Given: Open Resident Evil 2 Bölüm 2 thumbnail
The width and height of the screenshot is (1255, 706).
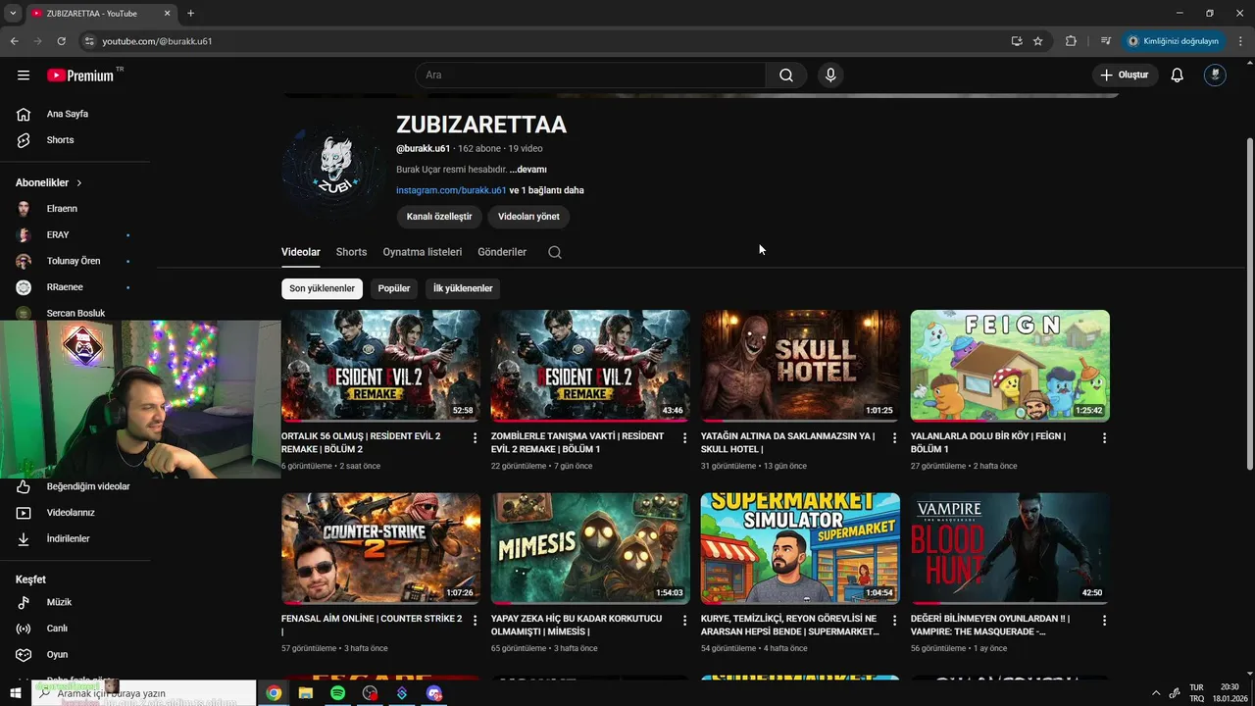Looking at the screenshot, I should tap(380, 366).
